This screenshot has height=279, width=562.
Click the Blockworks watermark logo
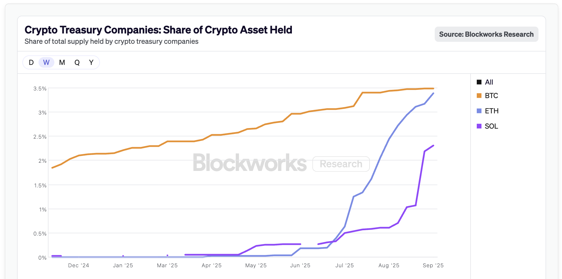tap(250, 163)
